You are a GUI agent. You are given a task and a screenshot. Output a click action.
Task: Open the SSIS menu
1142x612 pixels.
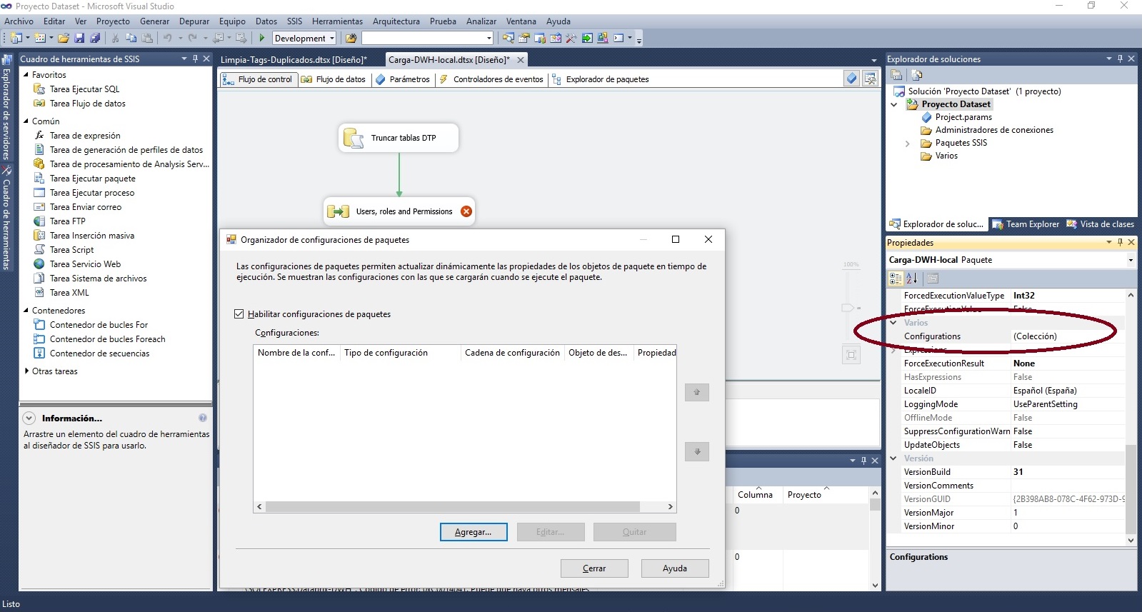[x=294, y=21]
